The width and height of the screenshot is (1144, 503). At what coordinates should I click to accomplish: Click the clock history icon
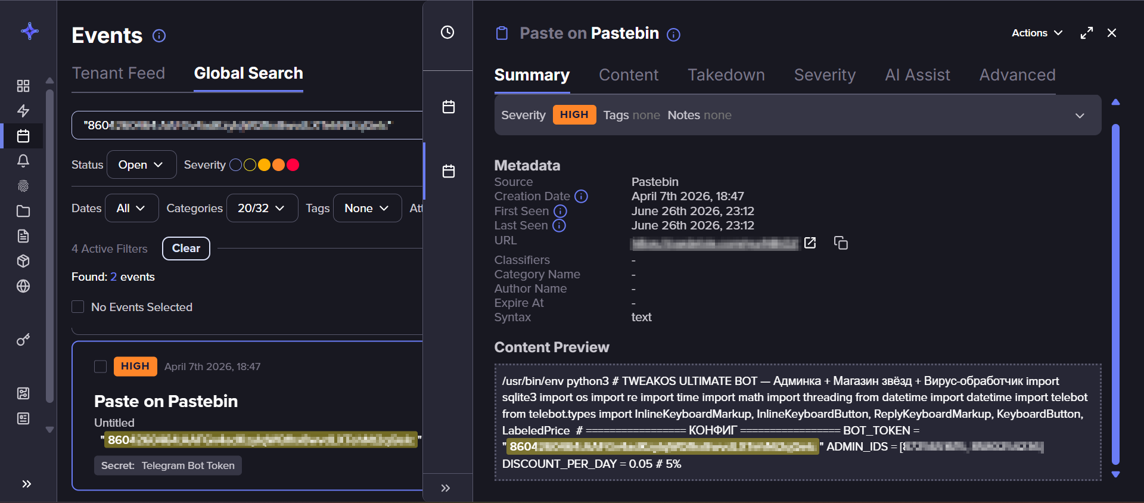tap(447, 32)
